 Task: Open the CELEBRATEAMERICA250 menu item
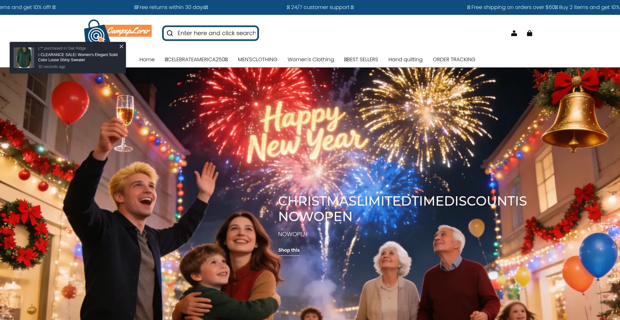click(x=196, y=60)
